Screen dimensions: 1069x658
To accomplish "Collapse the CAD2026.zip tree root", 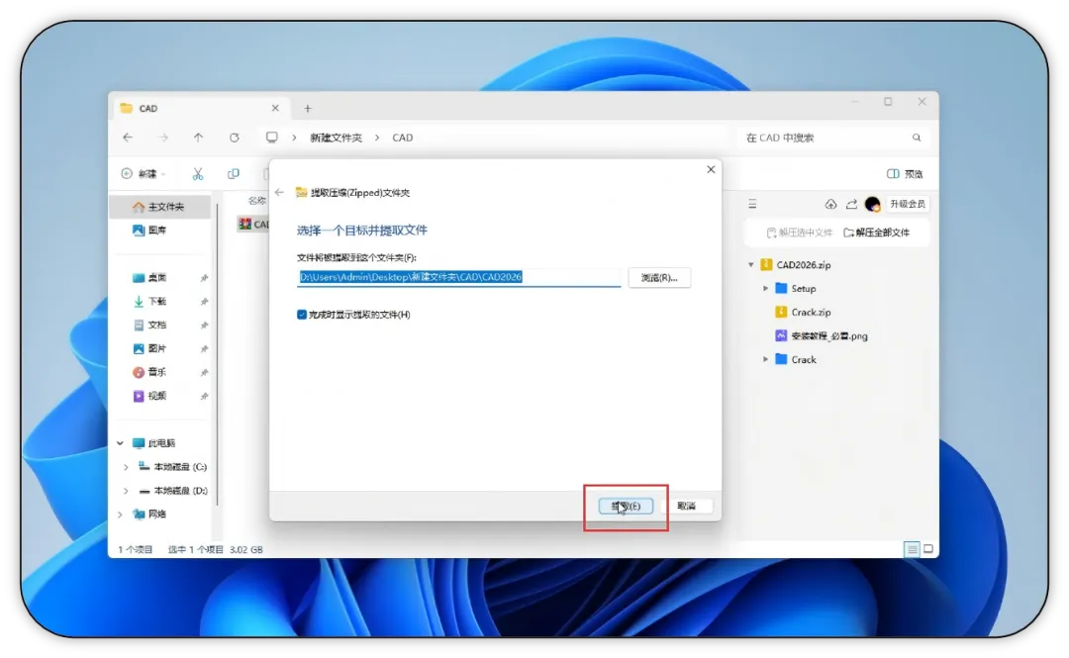I will tap(751, 264).
